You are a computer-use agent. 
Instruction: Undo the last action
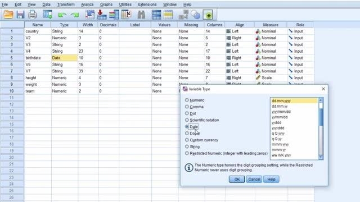[62, 15]
